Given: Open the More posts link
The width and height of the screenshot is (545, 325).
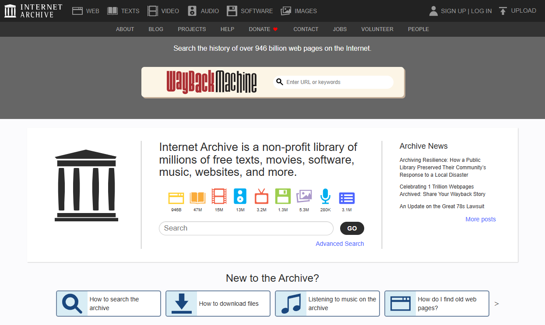Looking at the screenshot, I should 480,219.
